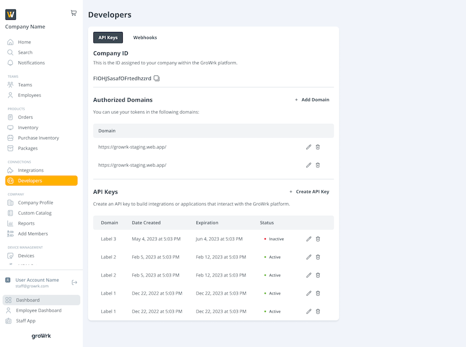Select the Search icon in sidebar
The image size is (466, 347).
pos(10,52)
